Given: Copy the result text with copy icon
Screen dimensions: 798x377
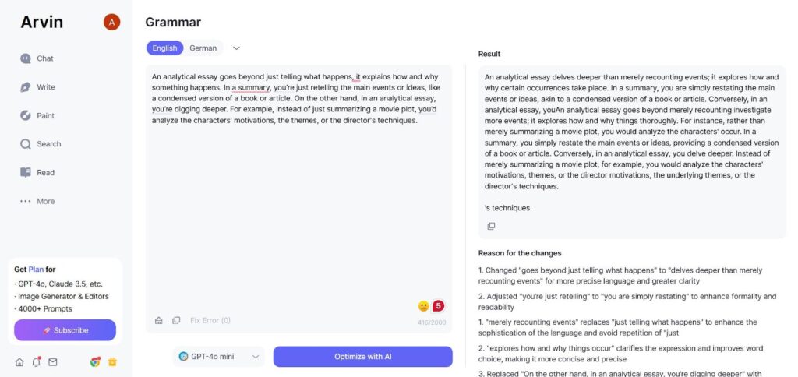Looking at the screenshot, I should (491, 226).
